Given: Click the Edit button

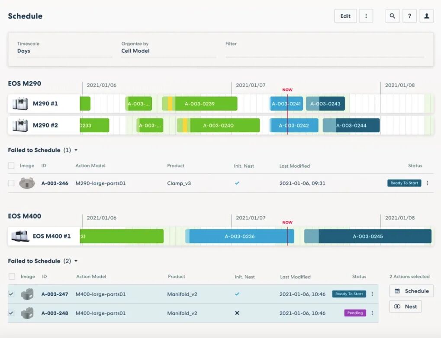Looking at the screenshot, I should (345, 16).
